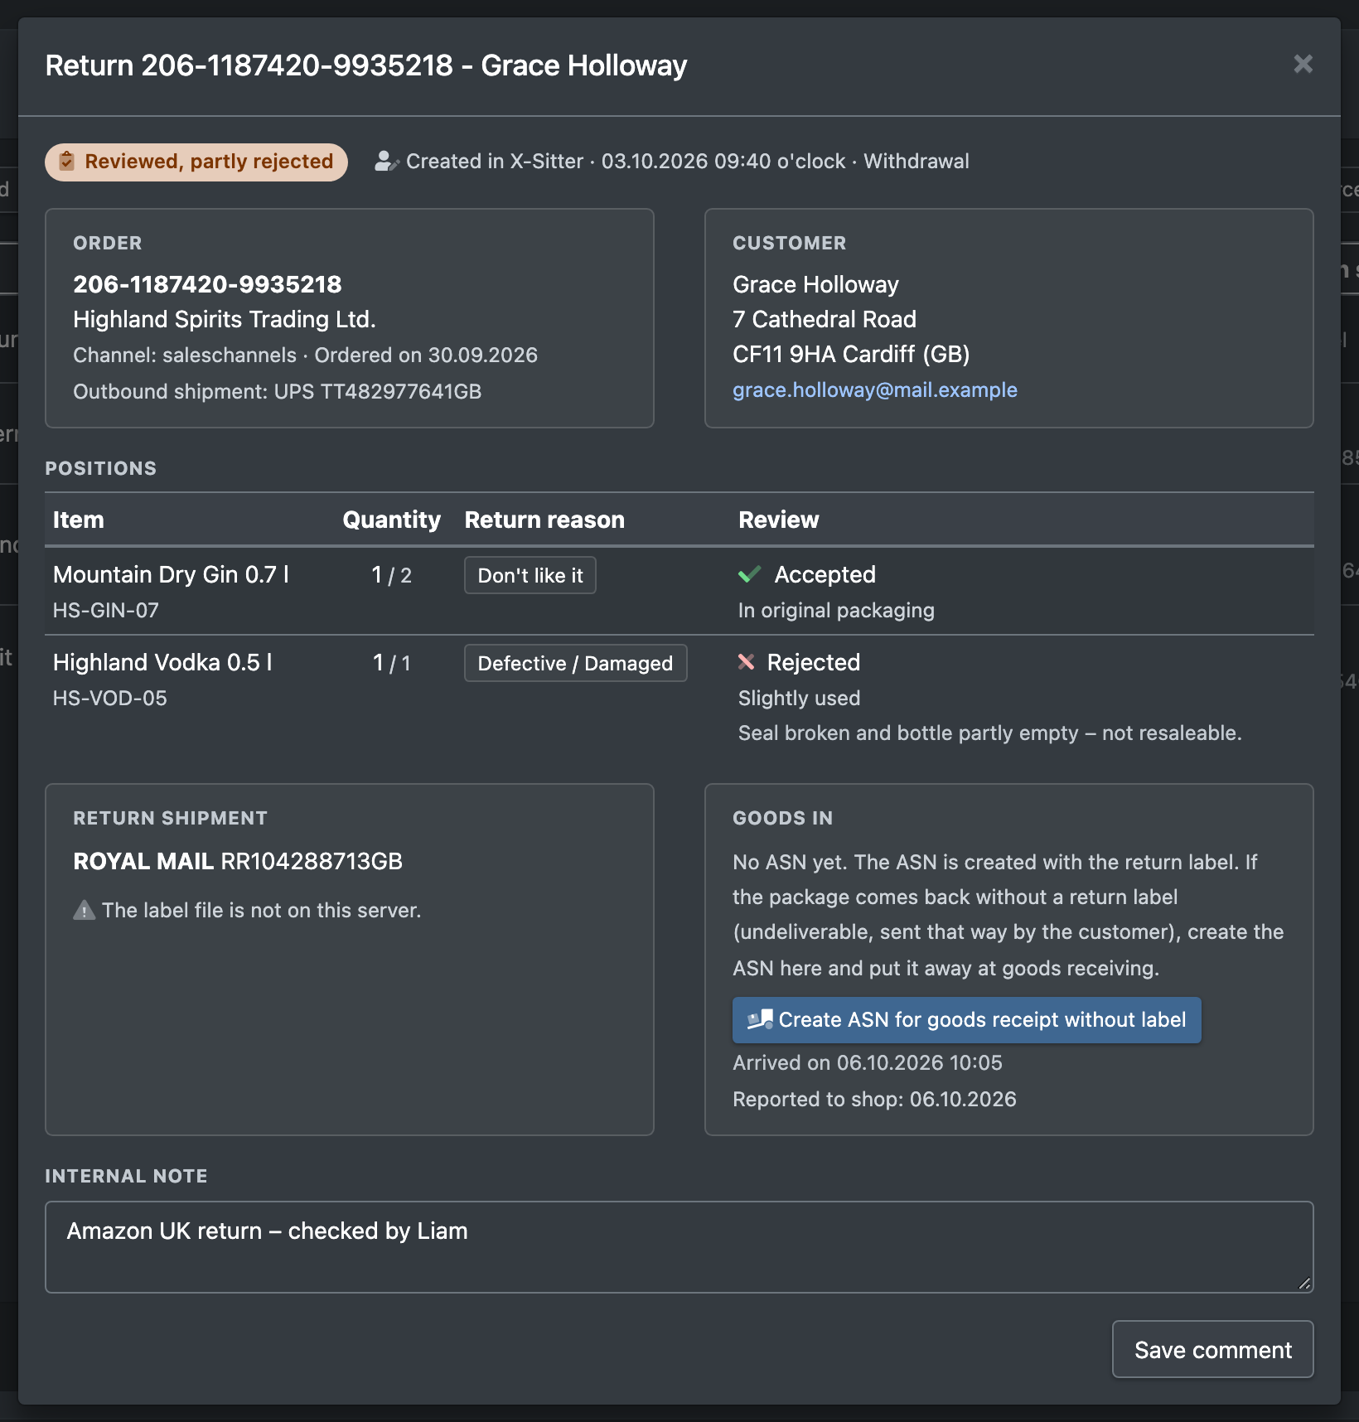Click the Quantity column header
The height and width of the screenshot is (1422, 1359).
click(391, 520)
